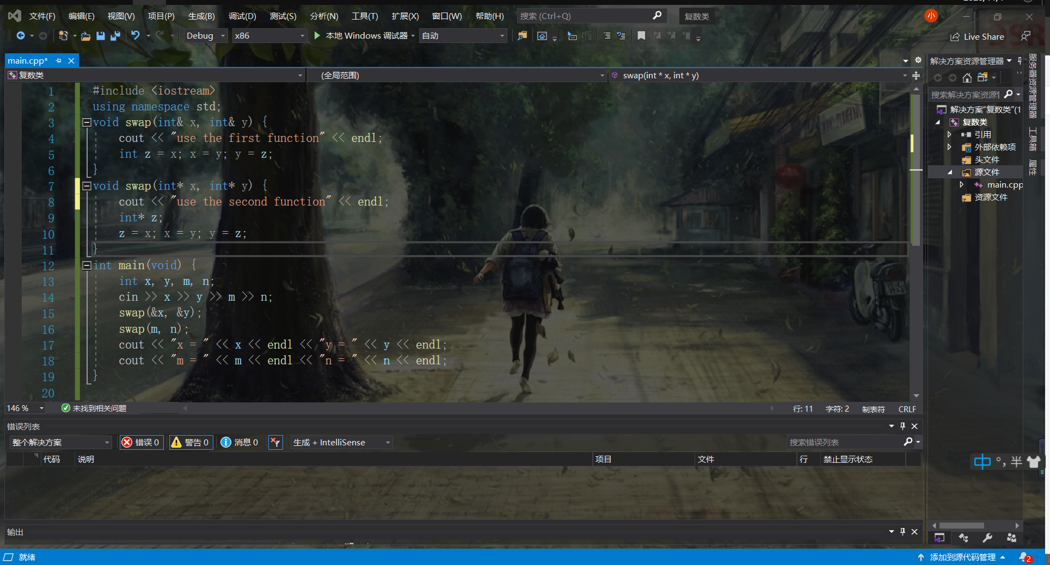Open the 工具(T) menu
The width and height of the screenshot is (1050, 565).
pos(365,16)
